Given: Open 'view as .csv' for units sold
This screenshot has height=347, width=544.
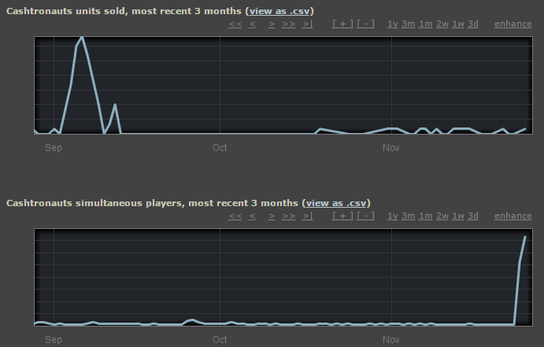Looking at the screenshot, I should click(x=279, y=11).
